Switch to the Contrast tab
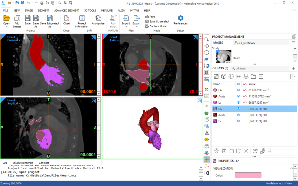 44,163
